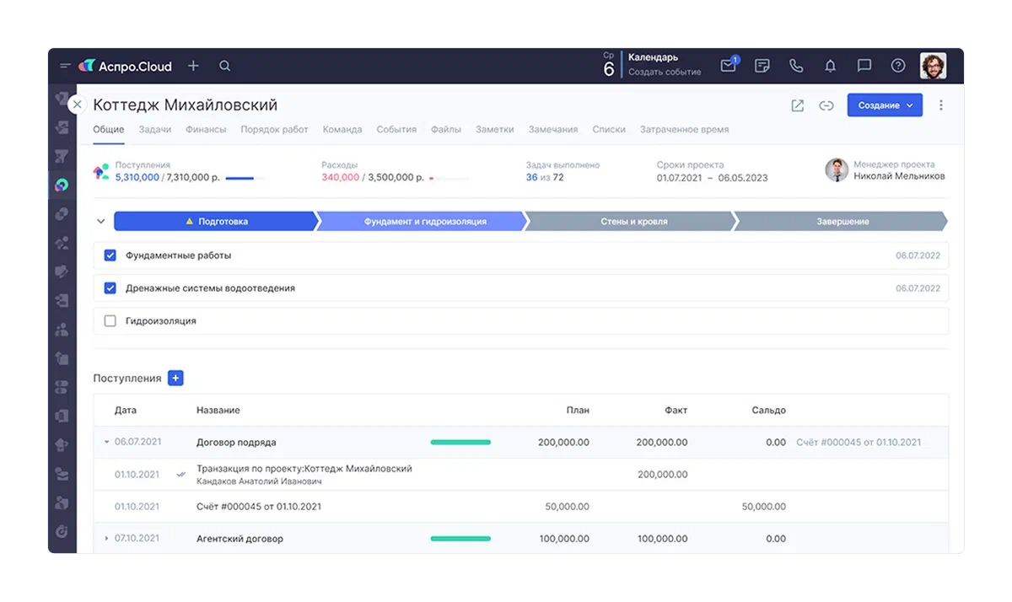Collapse the Договор подряда row arrow
1012x602 pixels.
click(x=106, y=442)
